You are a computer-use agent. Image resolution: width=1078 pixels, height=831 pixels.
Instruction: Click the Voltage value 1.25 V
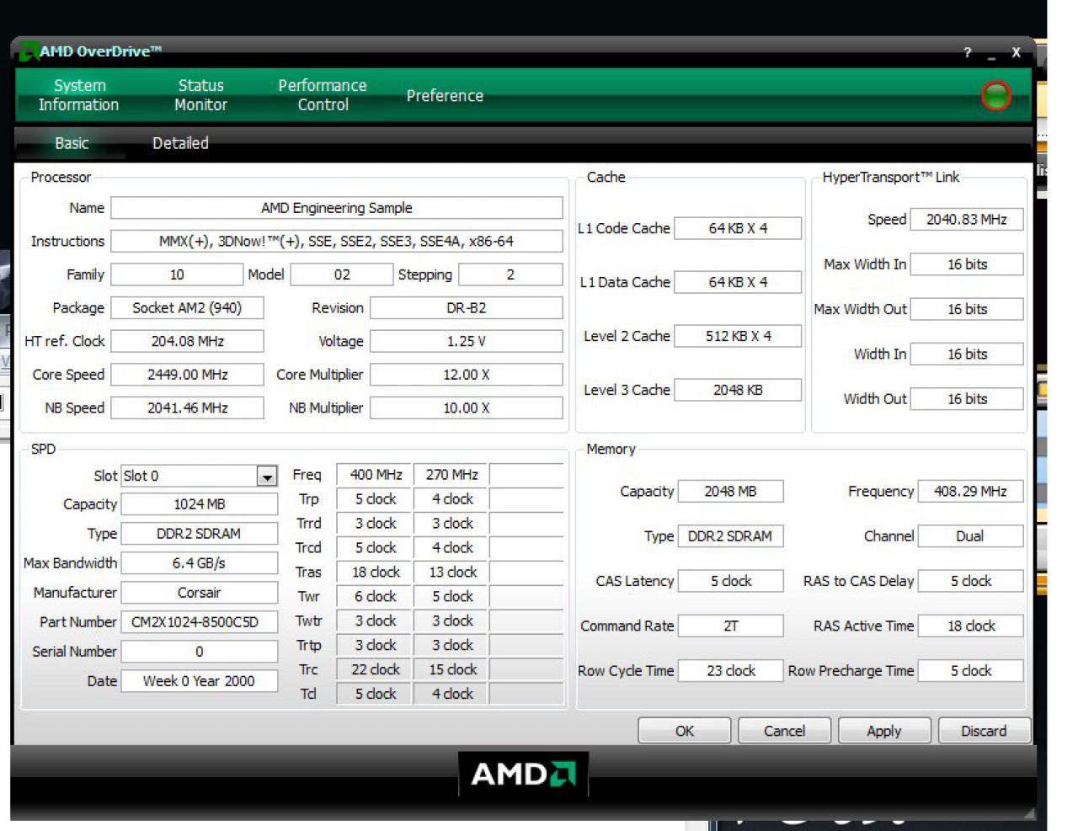coord(467,341)
